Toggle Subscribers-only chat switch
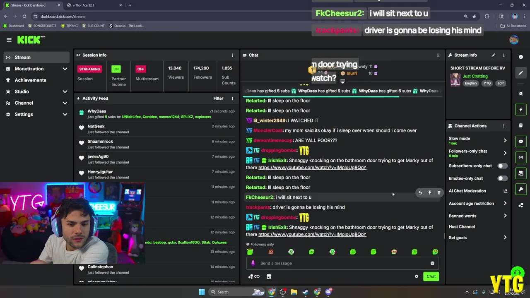Screen dimensions: 530x298 pyautogui.click(x=502, y=166)
